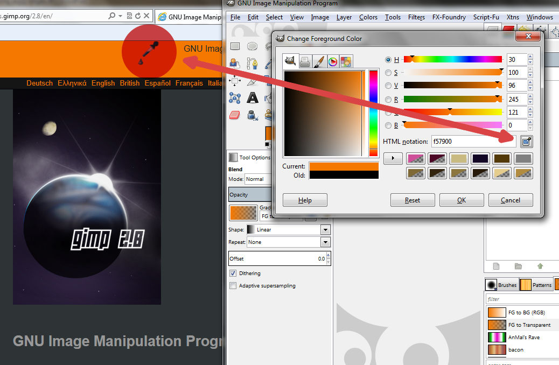Click the new document icon below dock panel
The width and height of the screenshot is (559, 365).
click(x=496, y=266)
